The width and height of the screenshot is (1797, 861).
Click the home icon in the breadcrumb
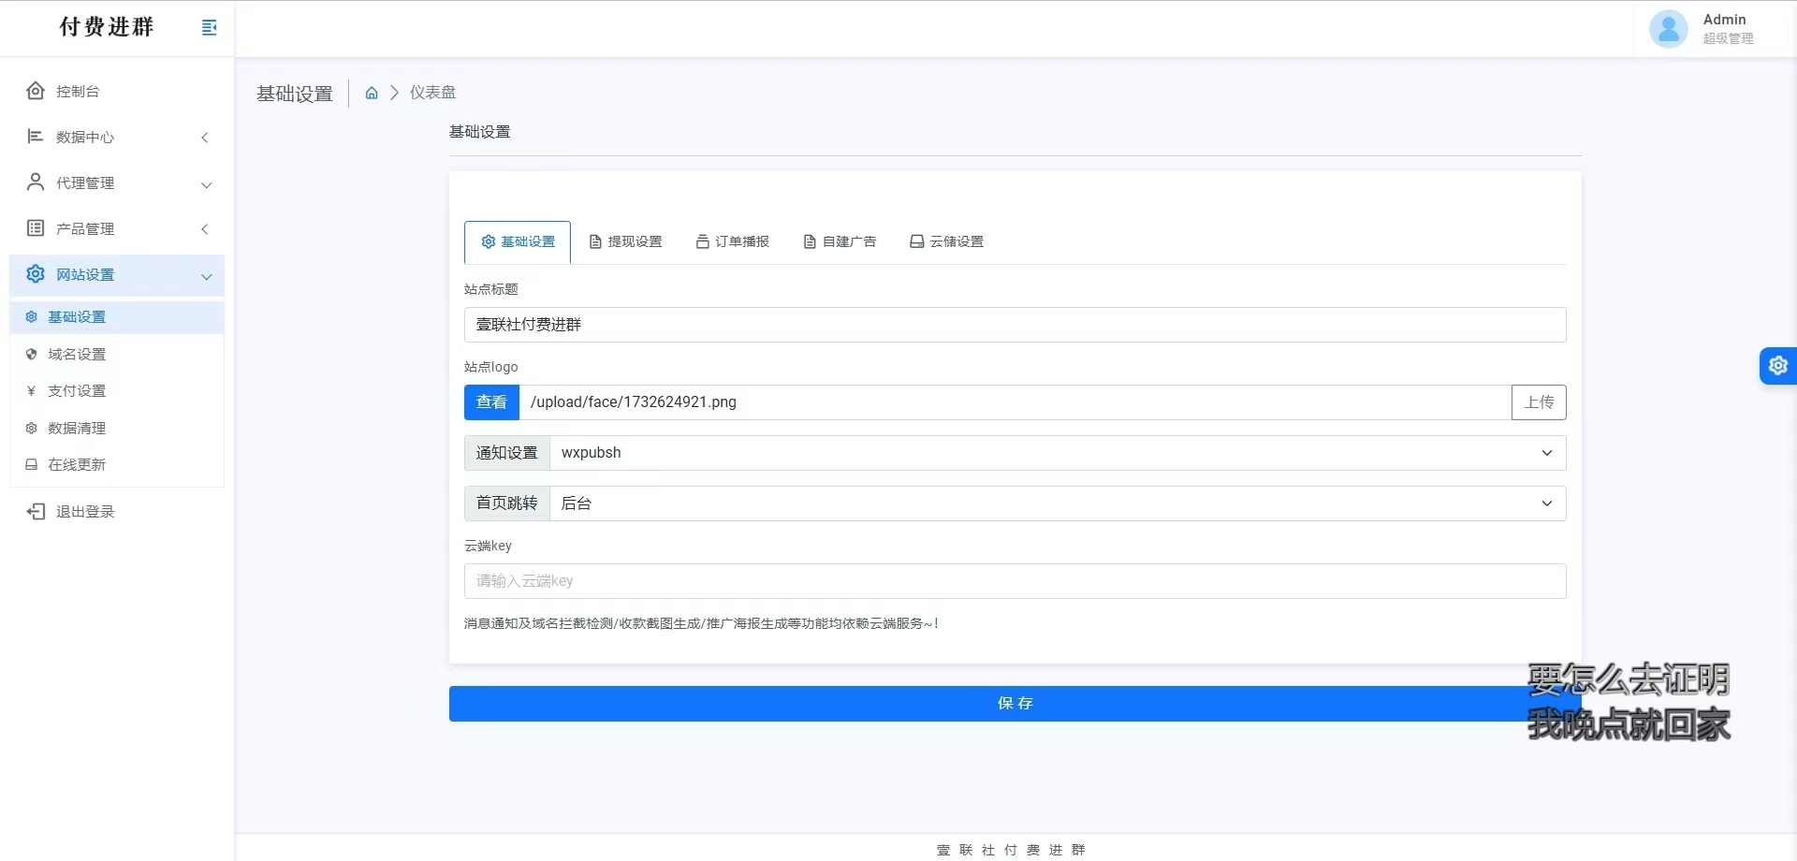[x=372, y=93]
